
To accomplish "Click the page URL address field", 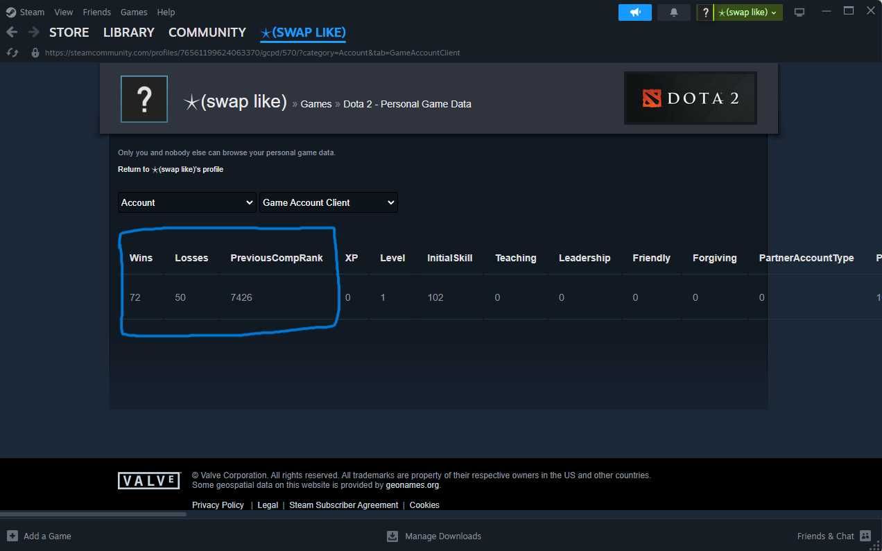I will coord(252,53).
